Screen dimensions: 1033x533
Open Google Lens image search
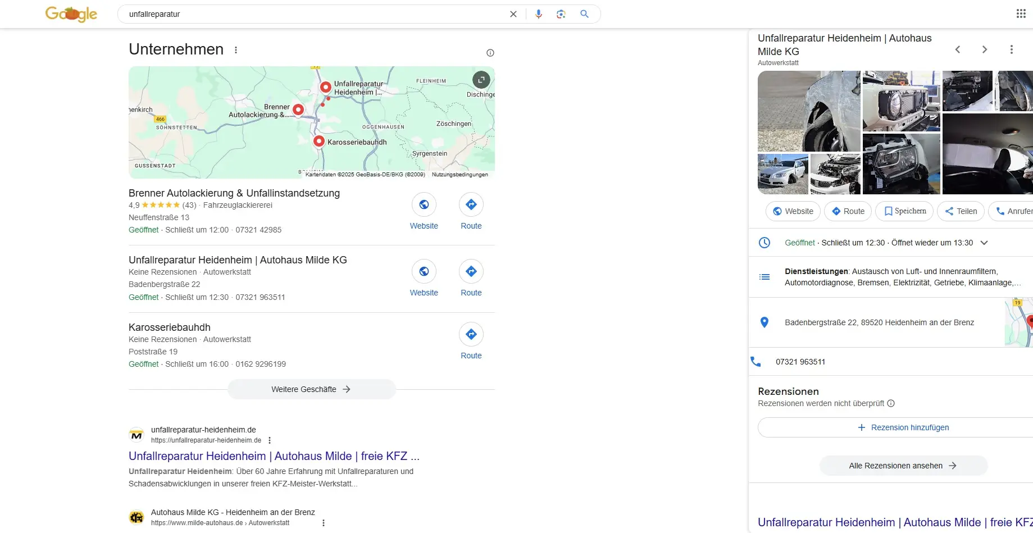click(x=561, y=14)
